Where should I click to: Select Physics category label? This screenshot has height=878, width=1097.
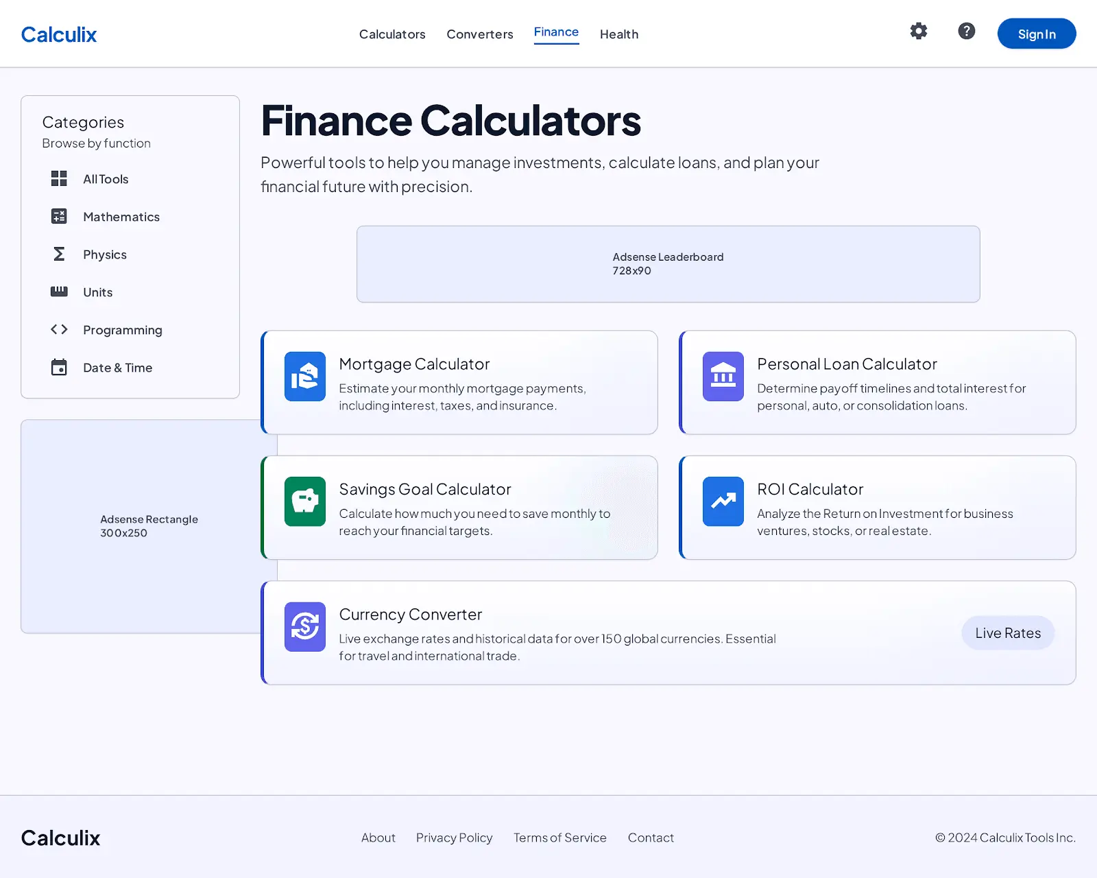(x=105, y=254)
